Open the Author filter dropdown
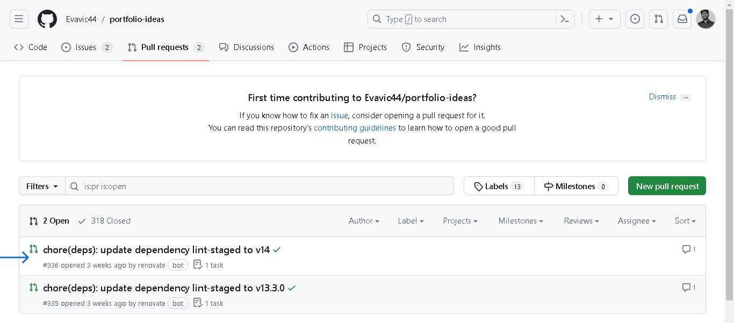Screen dimensions: 734x323 [x=364, y=220]
